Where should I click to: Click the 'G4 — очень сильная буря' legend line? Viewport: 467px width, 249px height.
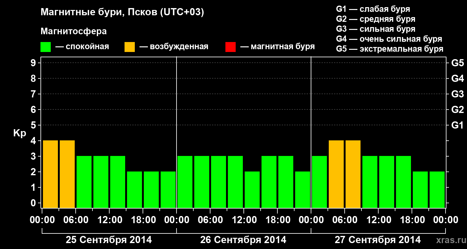click(x=389, y=39)
